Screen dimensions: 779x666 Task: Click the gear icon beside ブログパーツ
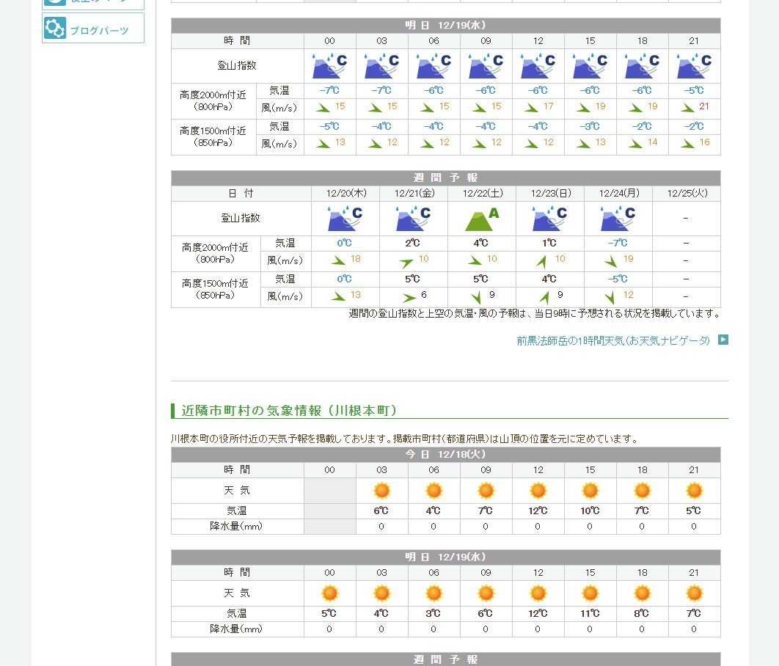pos(55,29)
